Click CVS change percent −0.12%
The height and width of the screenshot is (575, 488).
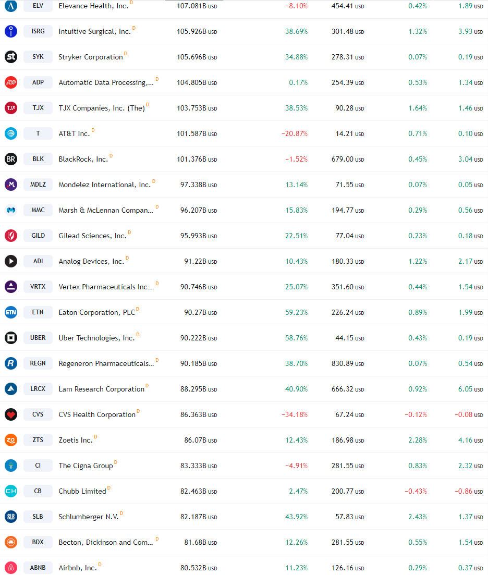416,415
